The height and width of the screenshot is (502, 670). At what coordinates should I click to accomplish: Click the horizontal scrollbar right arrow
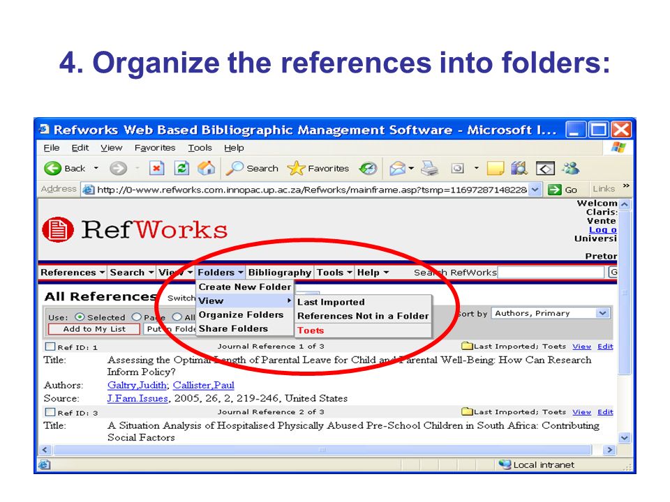[610, 450]
